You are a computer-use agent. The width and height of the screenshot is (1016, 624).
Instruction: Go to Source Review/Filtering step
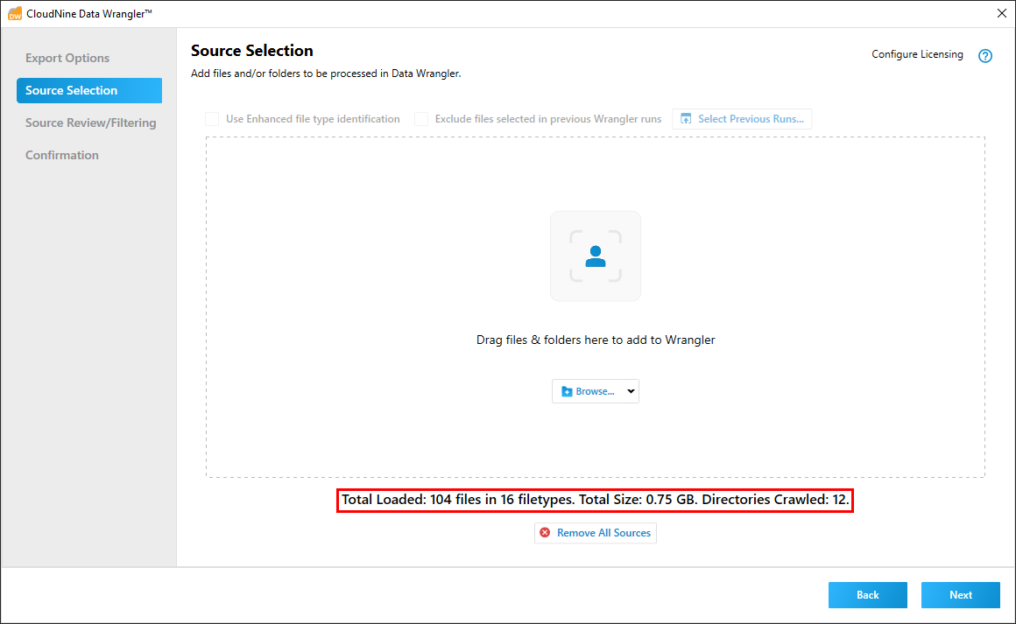tap(91, 123)
